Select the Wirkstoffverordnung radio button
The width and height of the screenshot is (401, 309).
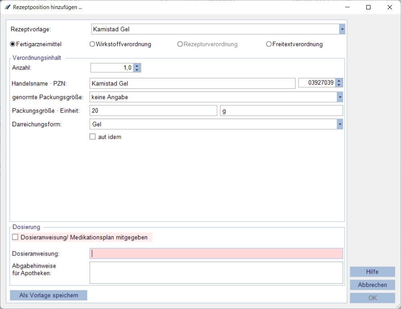(x=92, y=44)
